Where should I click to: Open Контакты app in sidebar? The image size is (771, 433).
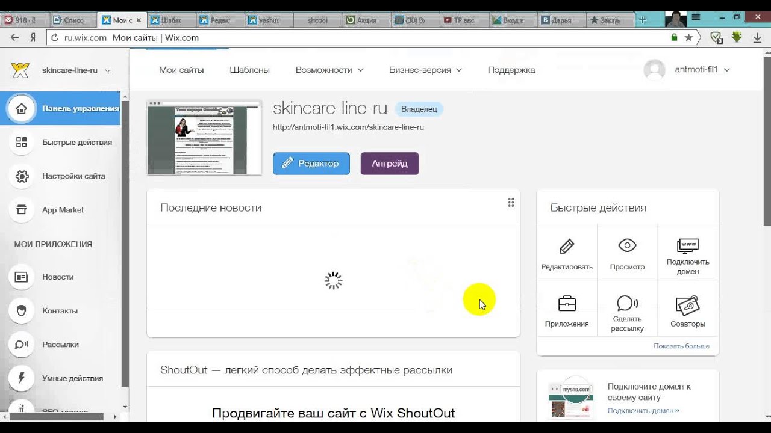[60, 311]
